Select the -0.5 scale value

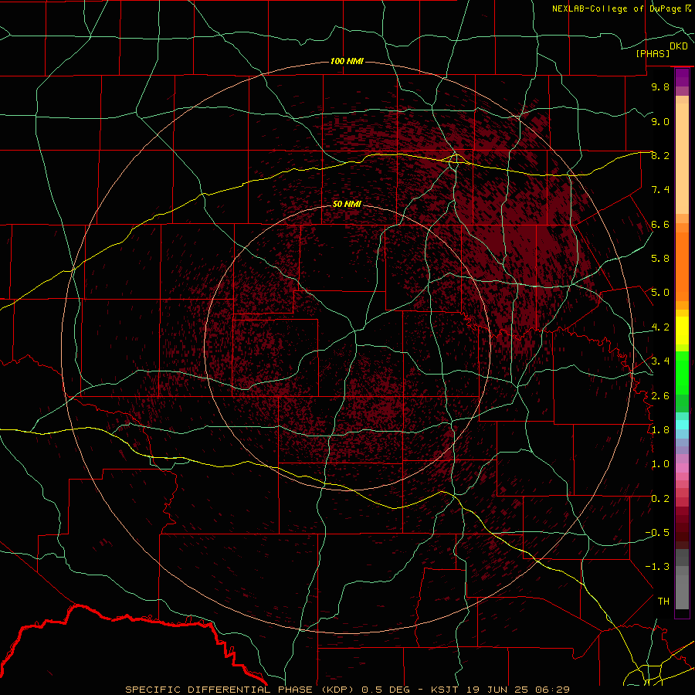(657, 533)
